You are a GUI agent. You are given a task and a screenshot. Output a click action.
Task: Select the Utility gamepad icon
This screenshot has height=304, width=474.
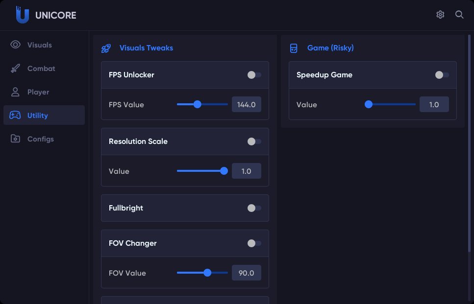click(15, 115)
